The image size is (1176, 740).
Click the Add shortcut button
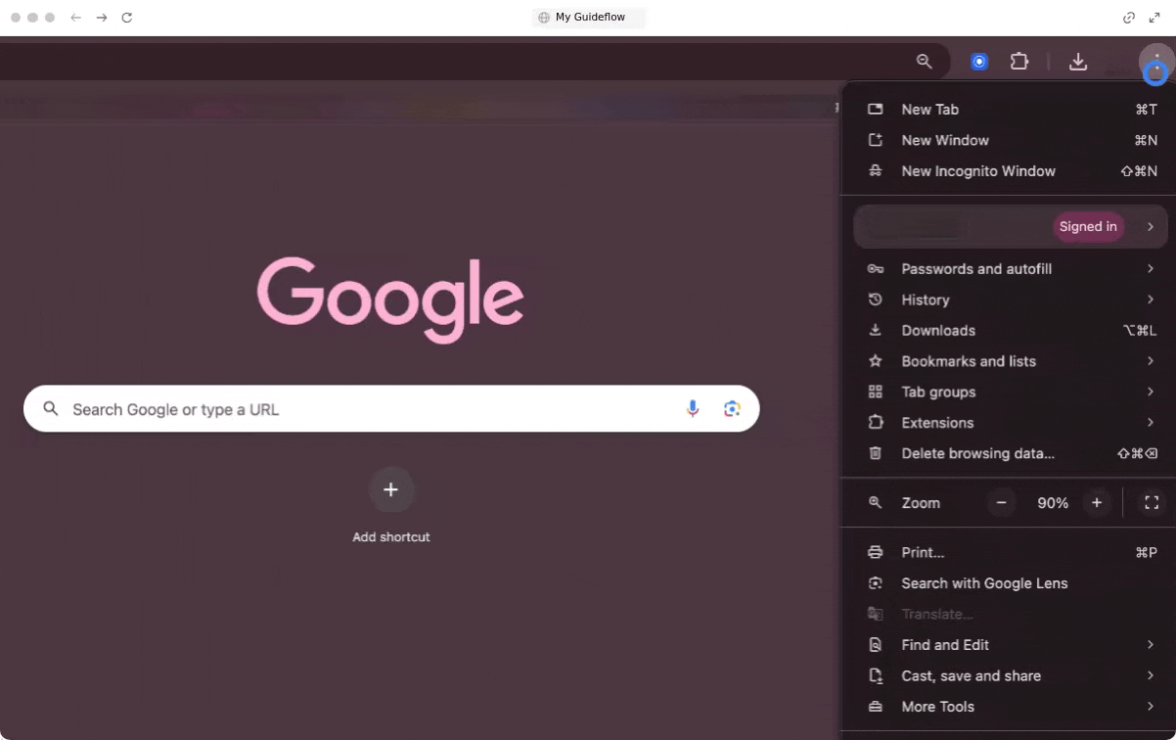(x=390, y=490)
